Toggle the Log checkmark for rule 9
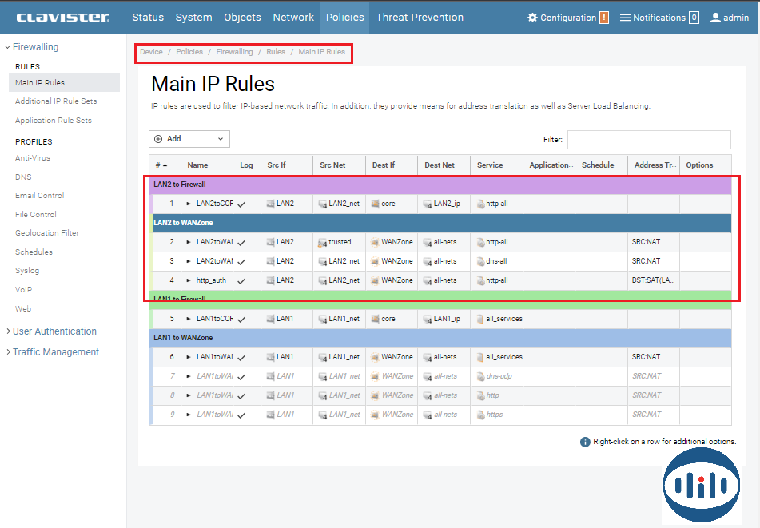The height and width of the screenshot is (528, 760). coord(241,415)
